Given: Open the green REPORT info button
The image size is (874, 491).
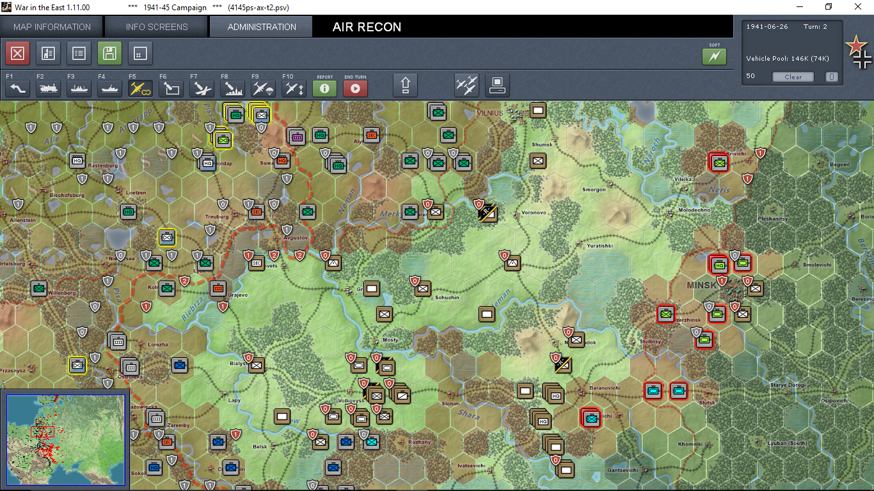Looking at the screenshot, I should pyautogui.click(x=324, y=88).
